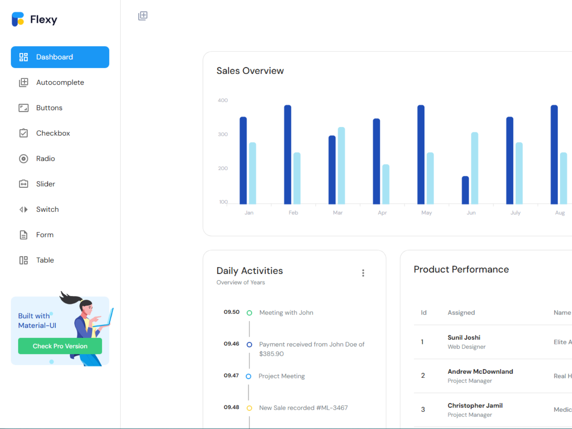The image size is (572, 429).
Task: Click the dark blue Jun bar in chart
Action: click(465, 190)
